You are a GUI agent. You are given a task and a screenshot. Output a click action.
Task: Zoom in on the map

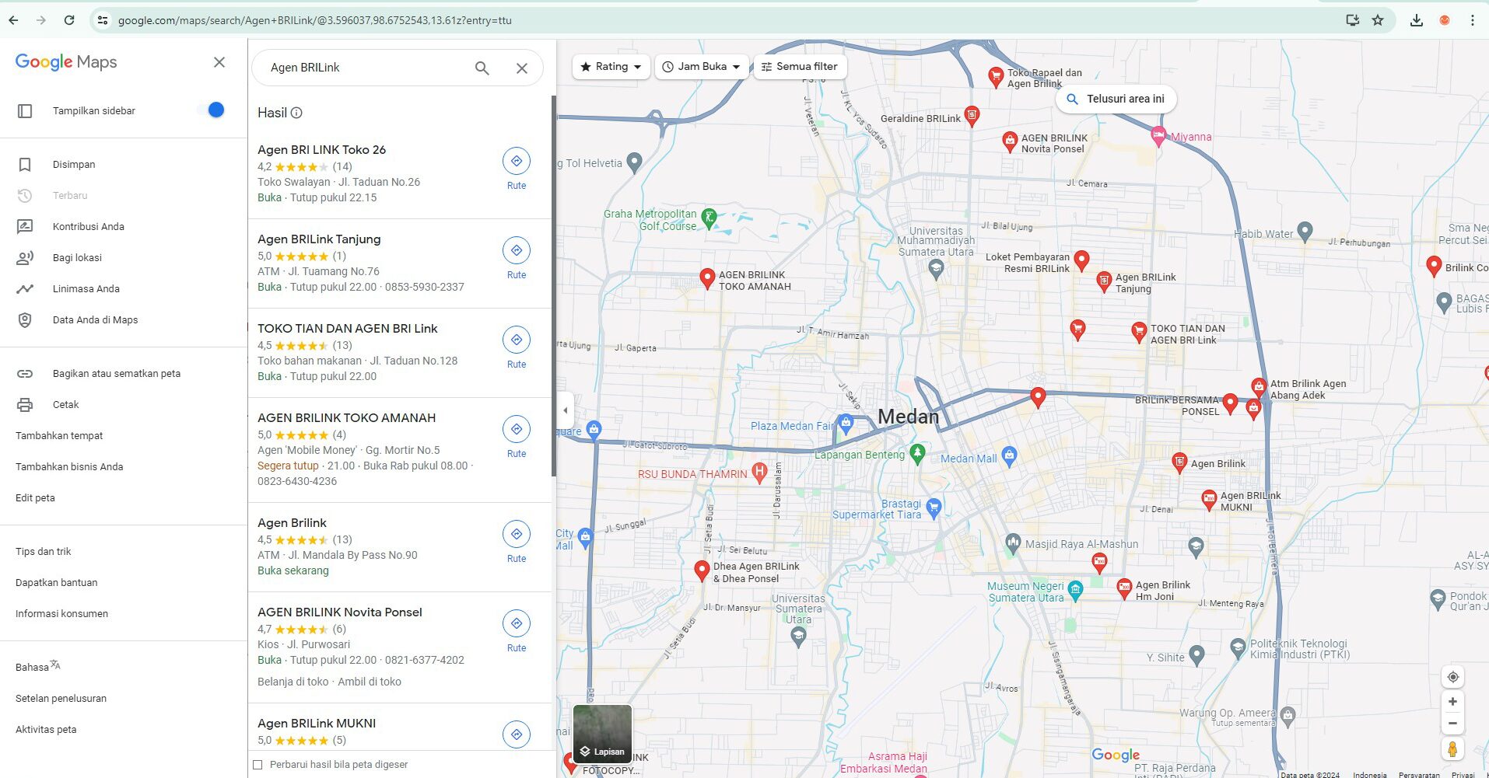1452,702
